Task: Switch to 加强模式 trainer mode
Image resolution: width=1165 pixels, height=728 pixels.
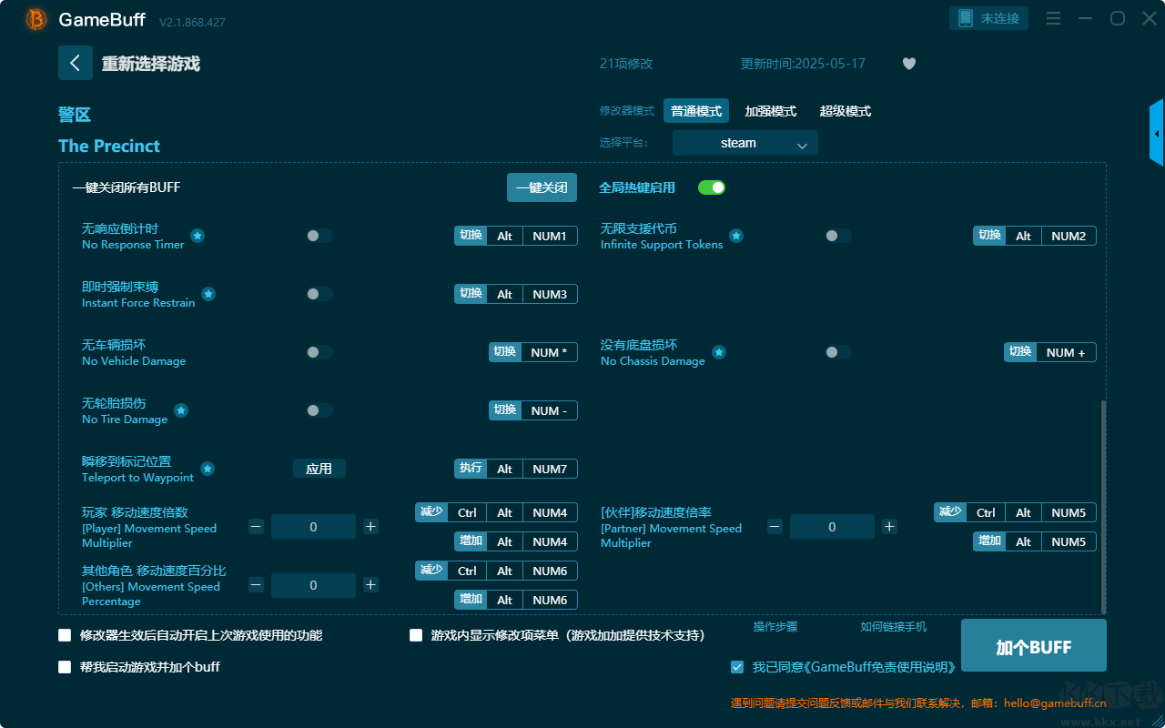Action: coord(771,111)
